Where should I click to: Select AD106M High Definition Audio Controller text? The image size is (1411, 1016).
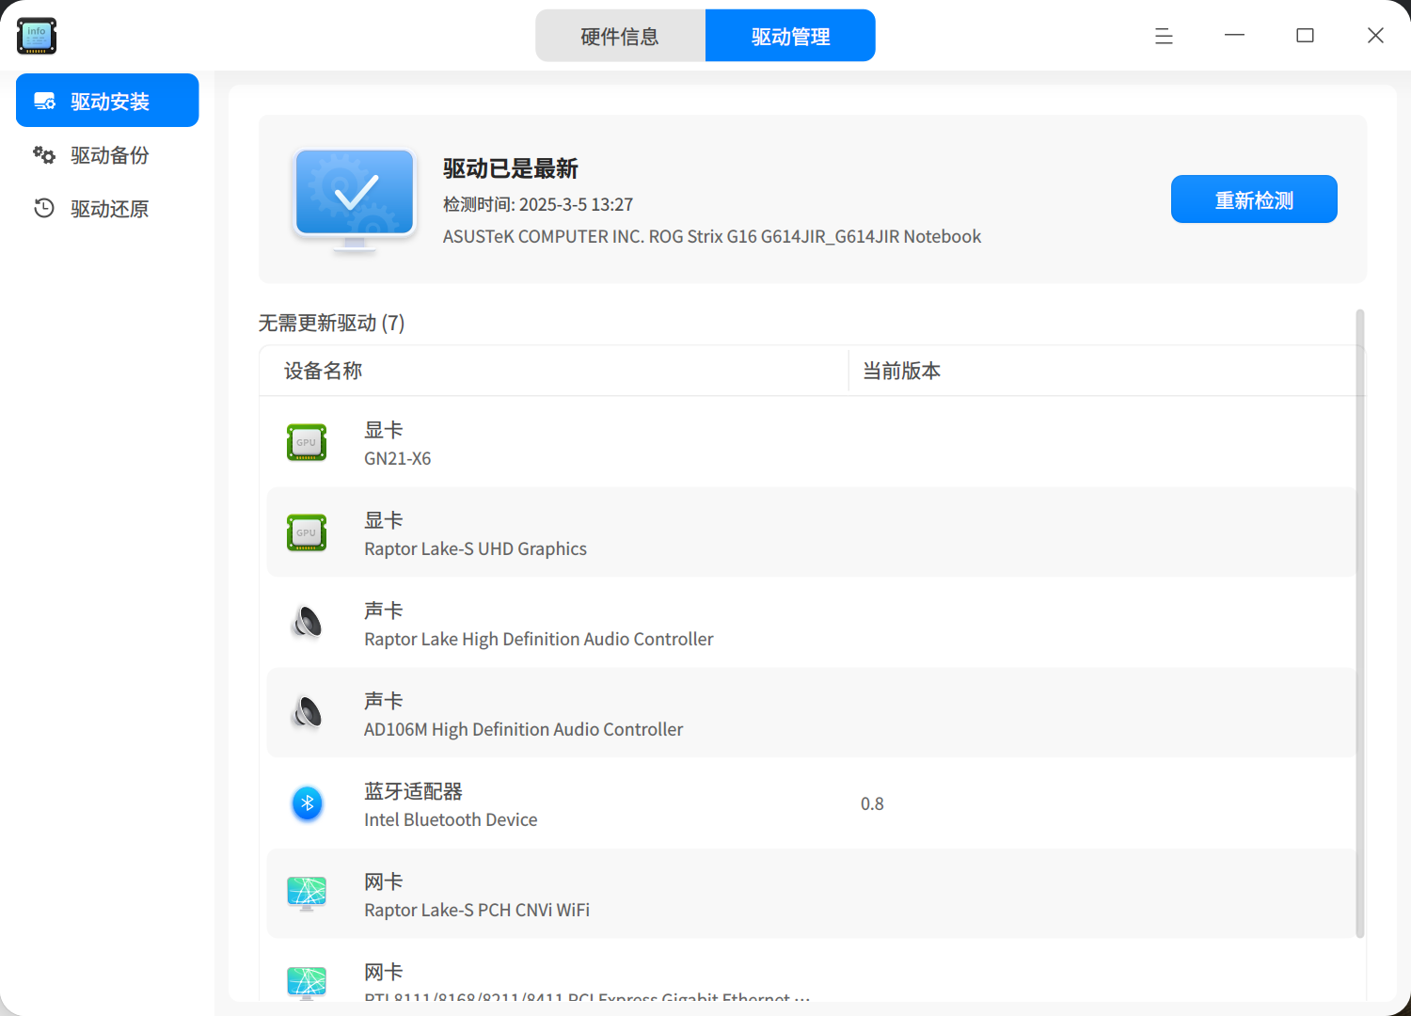523,729
